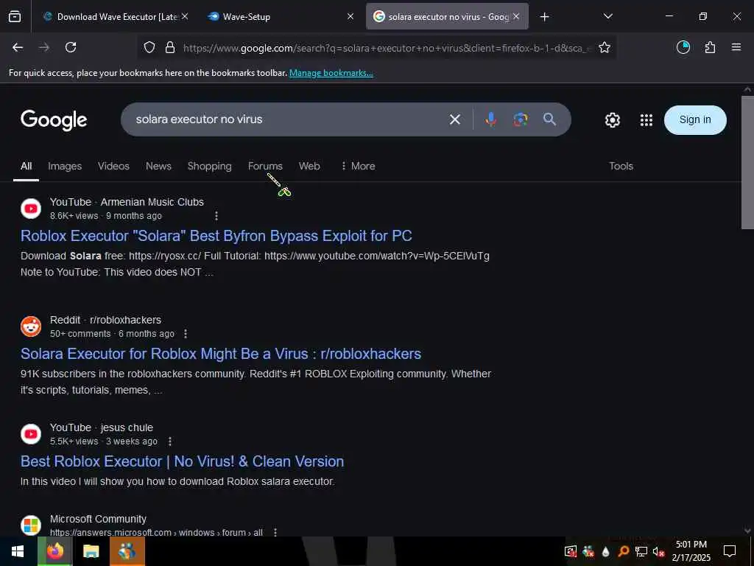Click the Google logo
754x566 pixels.
click(x=54, y=120)
